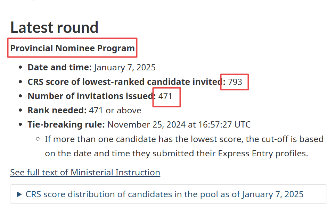
Task: Click the "Number of invitations issued" label
Action: (x=92, y=96)
